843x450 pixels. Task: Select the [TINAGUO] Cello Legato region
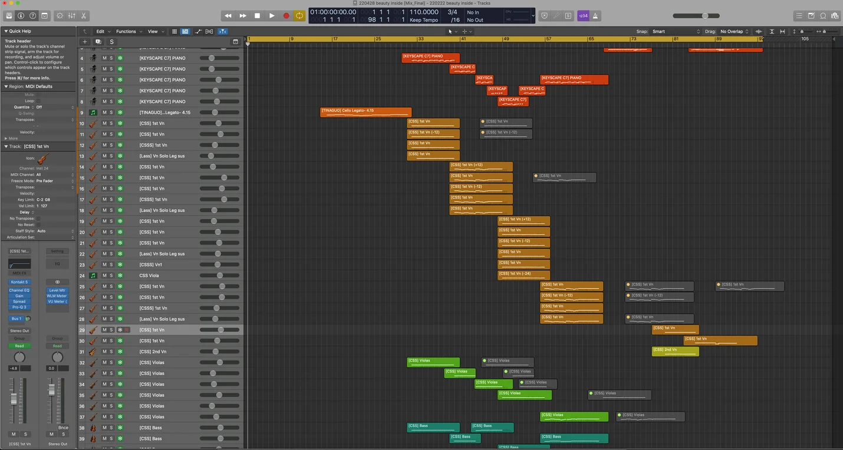(x=365, y=112)
